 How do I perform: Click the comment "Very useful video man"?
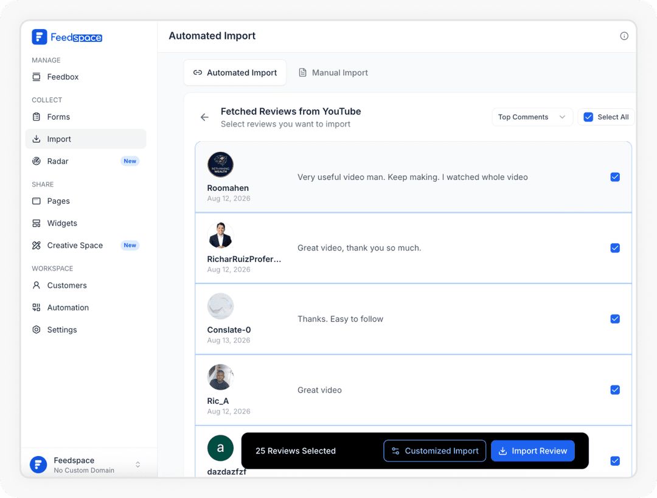[x=412, y=177]
